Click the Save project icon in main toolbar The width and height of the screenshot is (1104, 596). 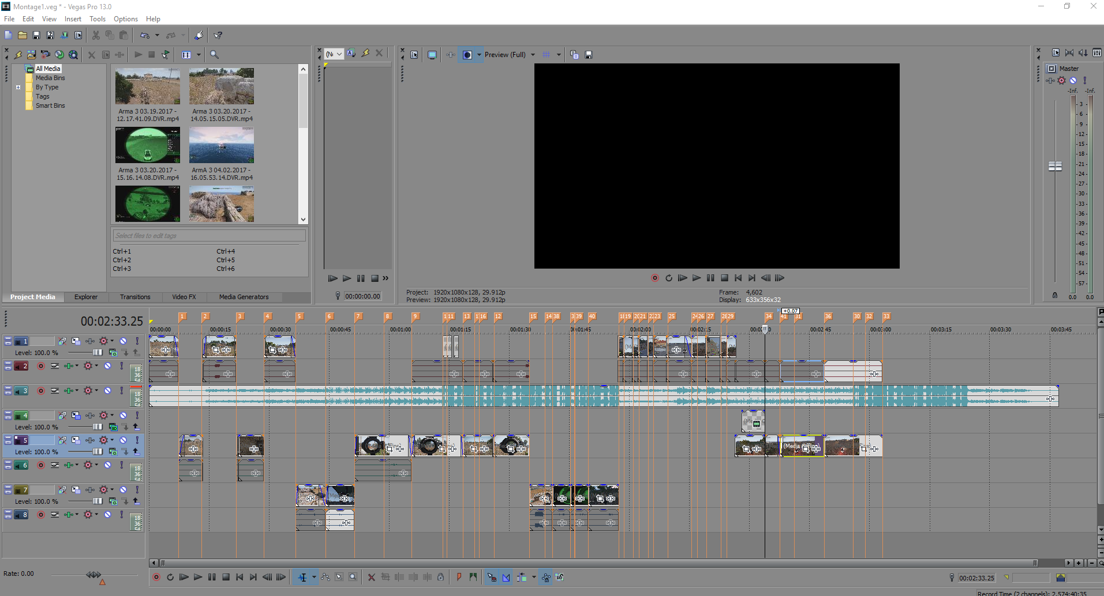36,35
